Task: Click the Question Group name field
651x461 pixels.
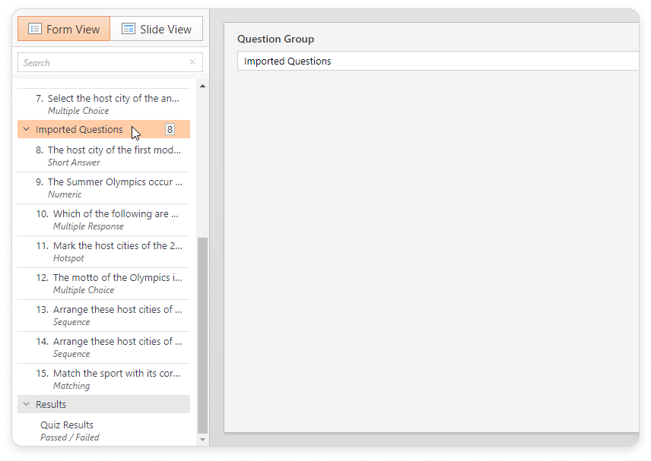Action: click(x=437, y=61)
